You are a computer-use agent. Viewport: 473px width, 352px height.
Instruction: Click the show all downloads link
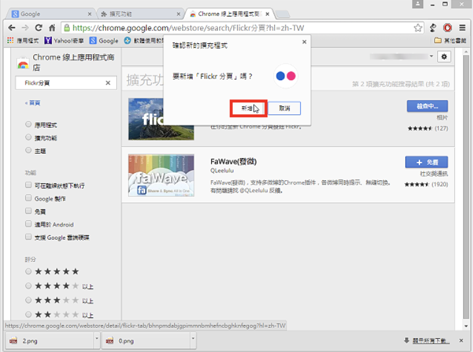[431, 341]
